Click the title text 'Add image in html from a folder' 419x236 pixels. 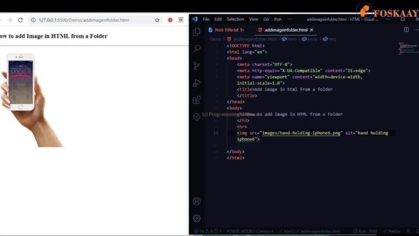tap(294, 90)
